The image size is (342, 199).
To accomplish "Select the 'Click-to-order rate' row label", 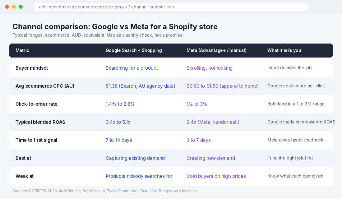I will coord(36,104).
